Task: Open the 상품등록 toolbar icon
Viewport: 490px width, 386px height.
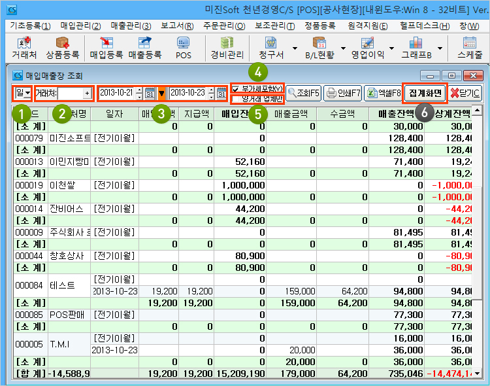Action: point(63,48)
